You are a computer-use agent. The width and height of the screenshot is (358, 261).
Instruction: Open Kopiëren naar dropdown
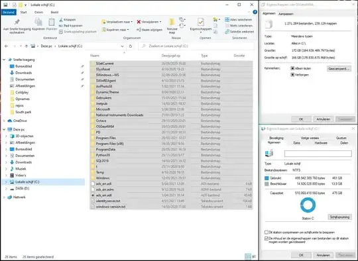pyautogui.click(x=115, y=30)
